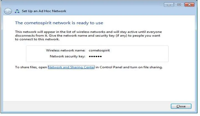Go back using the round arrow button
Image resolution: width=200 pixels, height=116 pixels.
8,11
